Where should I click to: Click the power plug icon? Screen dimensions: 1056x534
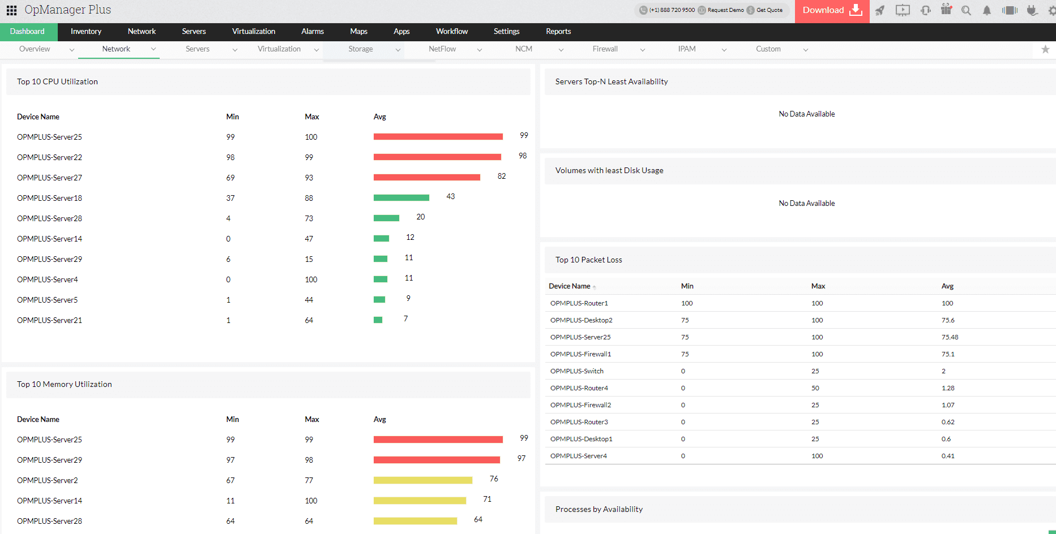1032,10
